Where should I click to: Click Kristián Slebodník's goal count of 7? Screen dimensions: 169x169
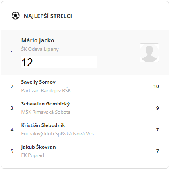click(157, 130)
